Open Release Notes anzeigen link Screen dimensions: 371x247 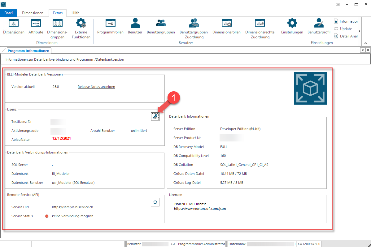(x=96, y=87)
